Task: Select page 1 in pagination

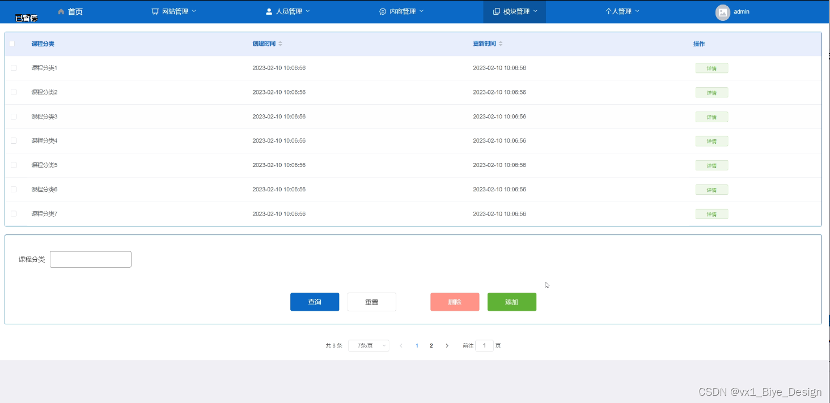Action: pos(417,345)
